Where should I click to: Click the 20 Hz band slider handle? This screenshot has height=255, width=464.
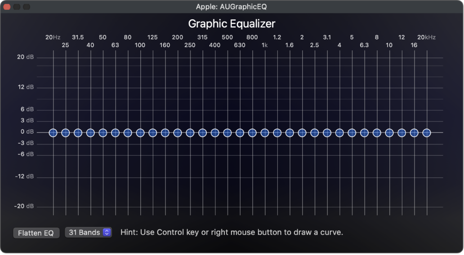pyautogui.click(x=53, y=132)
